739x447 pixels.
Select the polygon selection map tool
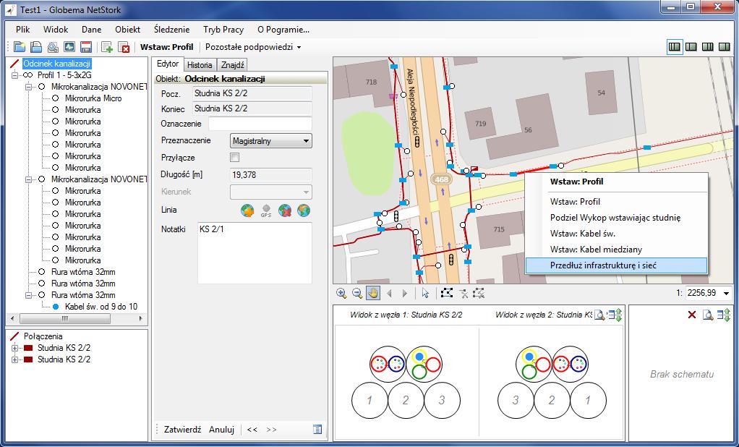click(x=447, y=293)
